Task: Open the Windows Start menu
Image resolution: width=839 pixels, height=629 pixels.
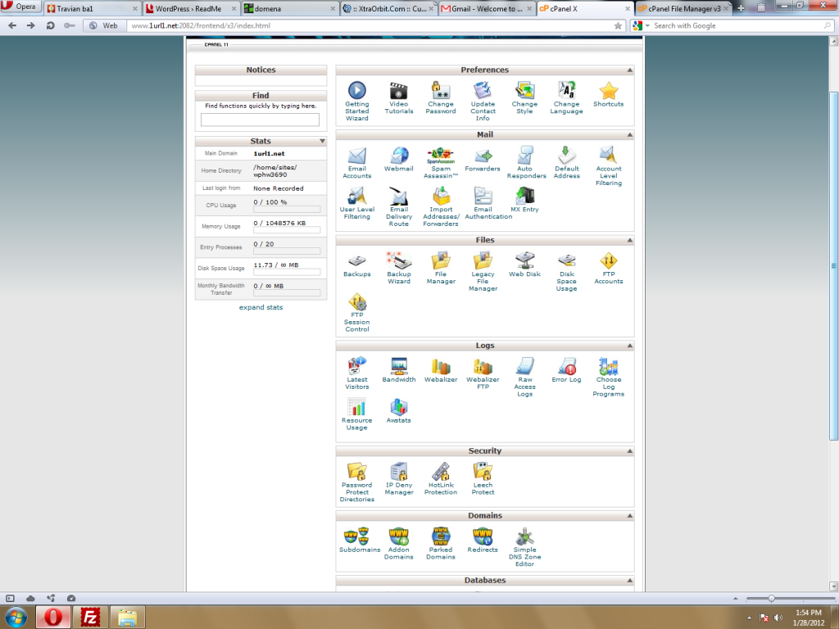Action: 16,617
